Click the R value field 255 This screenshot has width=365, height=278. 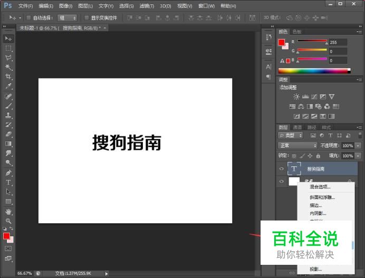(x=338, y=42)
